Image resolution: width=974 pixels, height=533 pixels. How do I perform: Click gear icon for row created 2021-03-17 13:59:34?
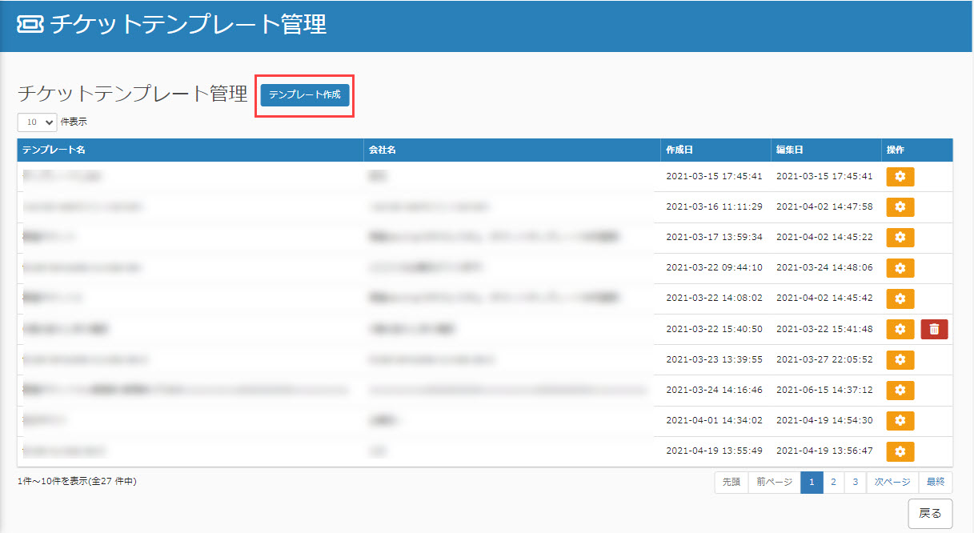[x=900, y=238]
